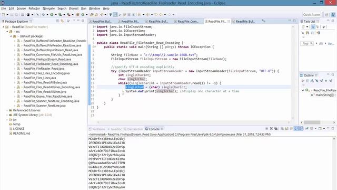Click the Act... link in Task List
Viewport: 337px width, 190px height.
pos(331,43)
